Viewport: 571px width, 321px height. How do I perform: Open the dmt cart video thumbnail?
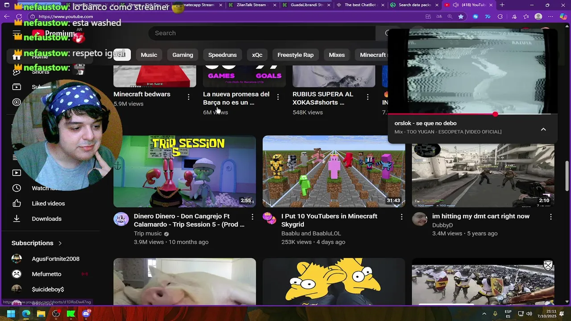pyautogui.click(x=483, y=175)
